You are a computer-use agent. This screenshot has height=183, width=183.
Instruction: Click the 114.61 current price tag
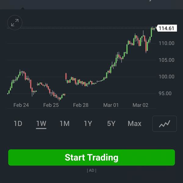click(x=167, y=28)
